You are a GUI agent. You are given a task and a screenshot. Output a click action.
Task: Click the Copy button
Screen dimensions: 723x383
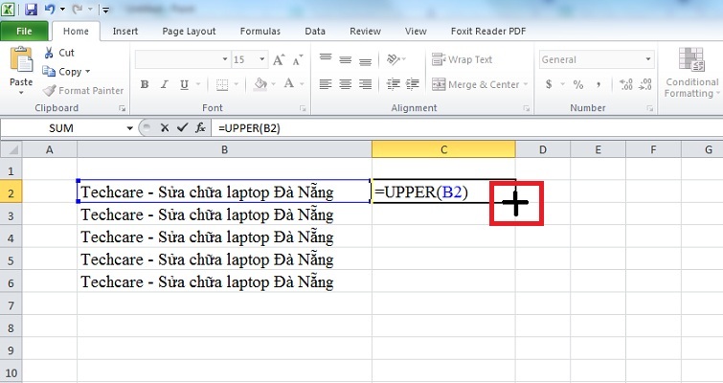coord(62,72)
